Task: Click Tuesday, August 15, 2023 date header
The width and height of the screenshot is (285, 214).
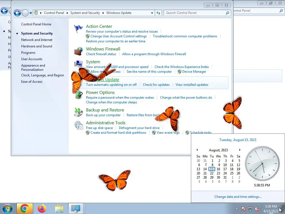Action: coord(238,140)
